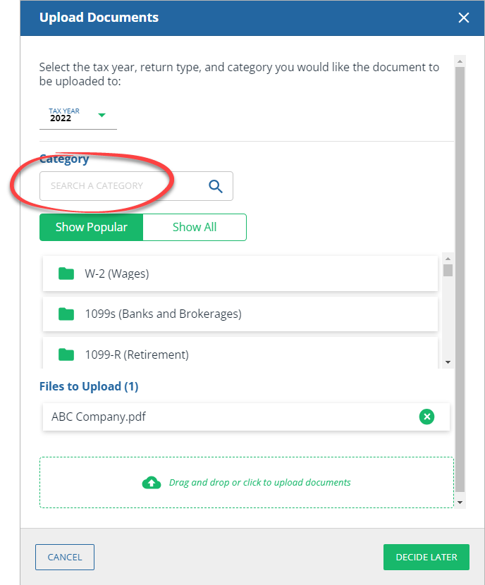
Task: Click the dialog scrollbar down arrow
Action: [x=460, y=502]
